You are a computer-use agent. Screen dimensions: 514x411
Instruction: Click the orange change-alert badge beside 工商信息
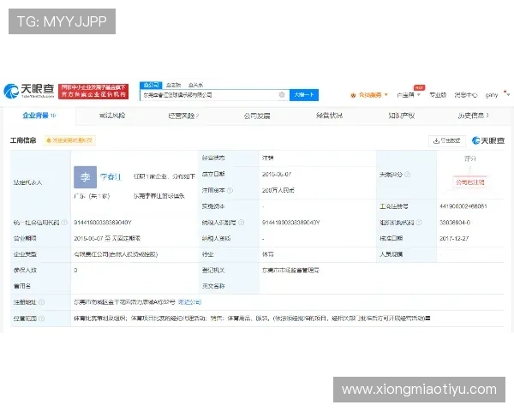(x=69, y=140)
